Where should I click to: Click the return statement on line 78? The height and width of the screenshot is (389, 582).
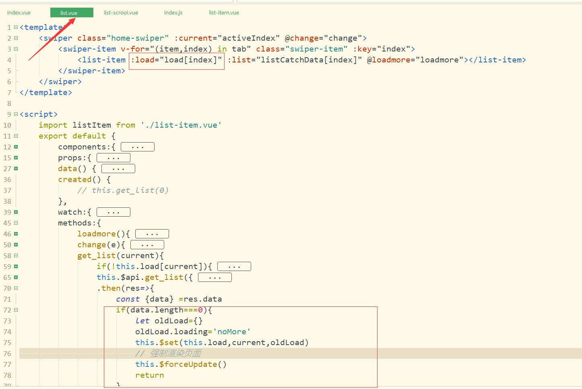tap(150, 375)
